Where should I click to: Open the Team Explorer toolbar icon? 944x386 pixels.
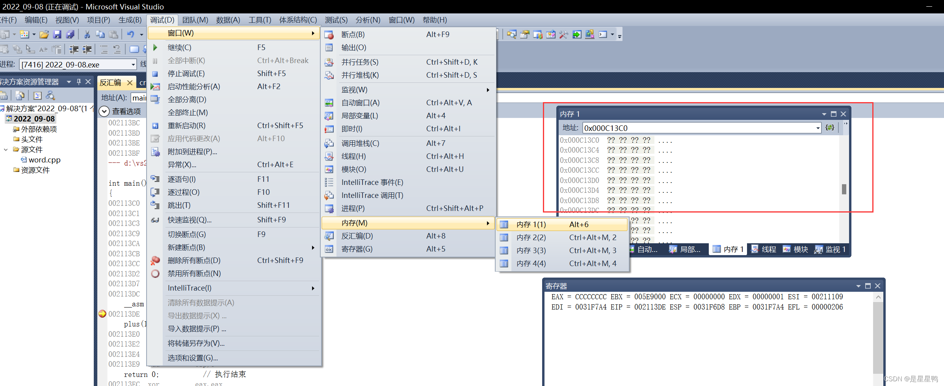(x=538, y=35)
